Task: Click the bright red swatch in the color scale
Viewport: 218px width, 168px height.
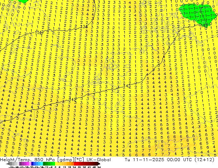Action: click(x=75, y=164)
